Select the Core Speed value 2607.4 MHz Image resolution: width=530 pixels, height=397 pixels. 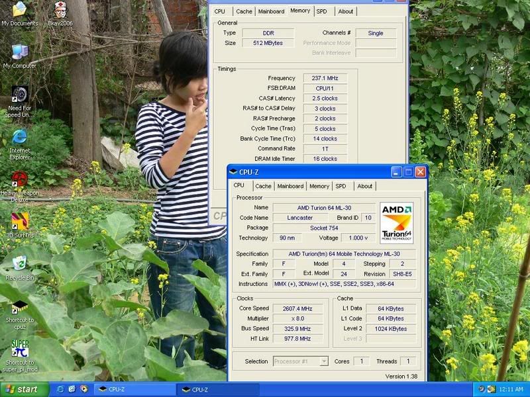tap(297, 308)
